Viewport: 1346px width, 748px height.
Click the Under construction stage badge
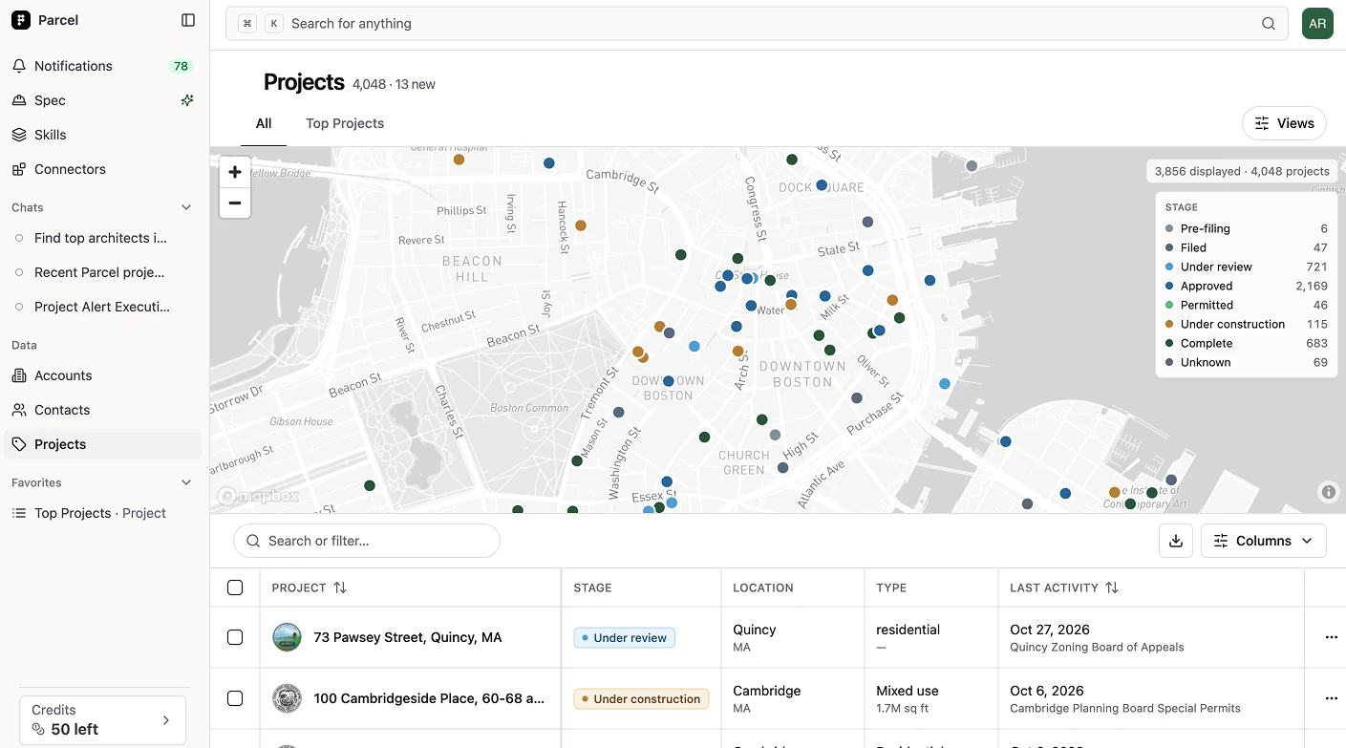coord(641,698)
